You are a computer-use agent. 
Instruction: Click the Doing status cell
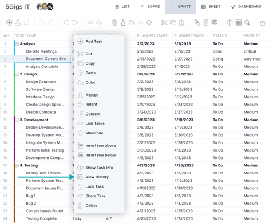[217, 59]
